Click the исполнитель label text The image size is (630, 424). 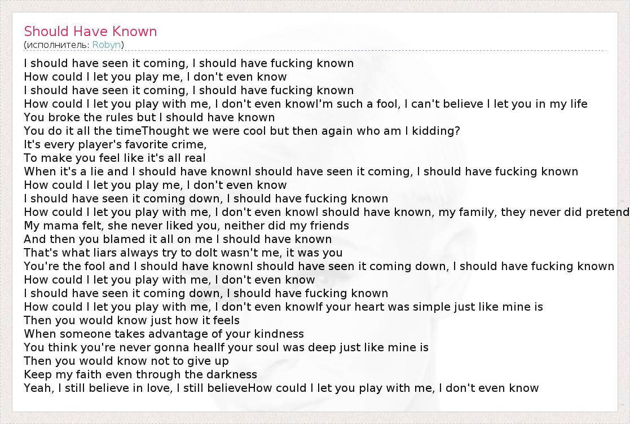click(x=56, y=45)
